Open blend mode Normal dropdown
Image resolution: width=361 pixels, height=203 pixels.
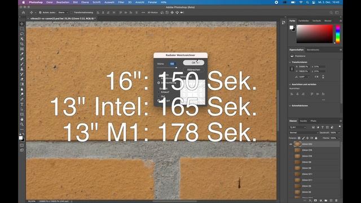304,133
